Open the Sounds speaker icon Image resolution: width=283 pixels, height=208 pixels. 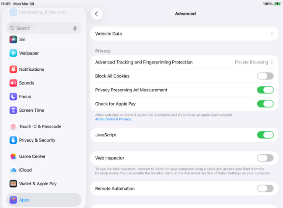point(13,83)
